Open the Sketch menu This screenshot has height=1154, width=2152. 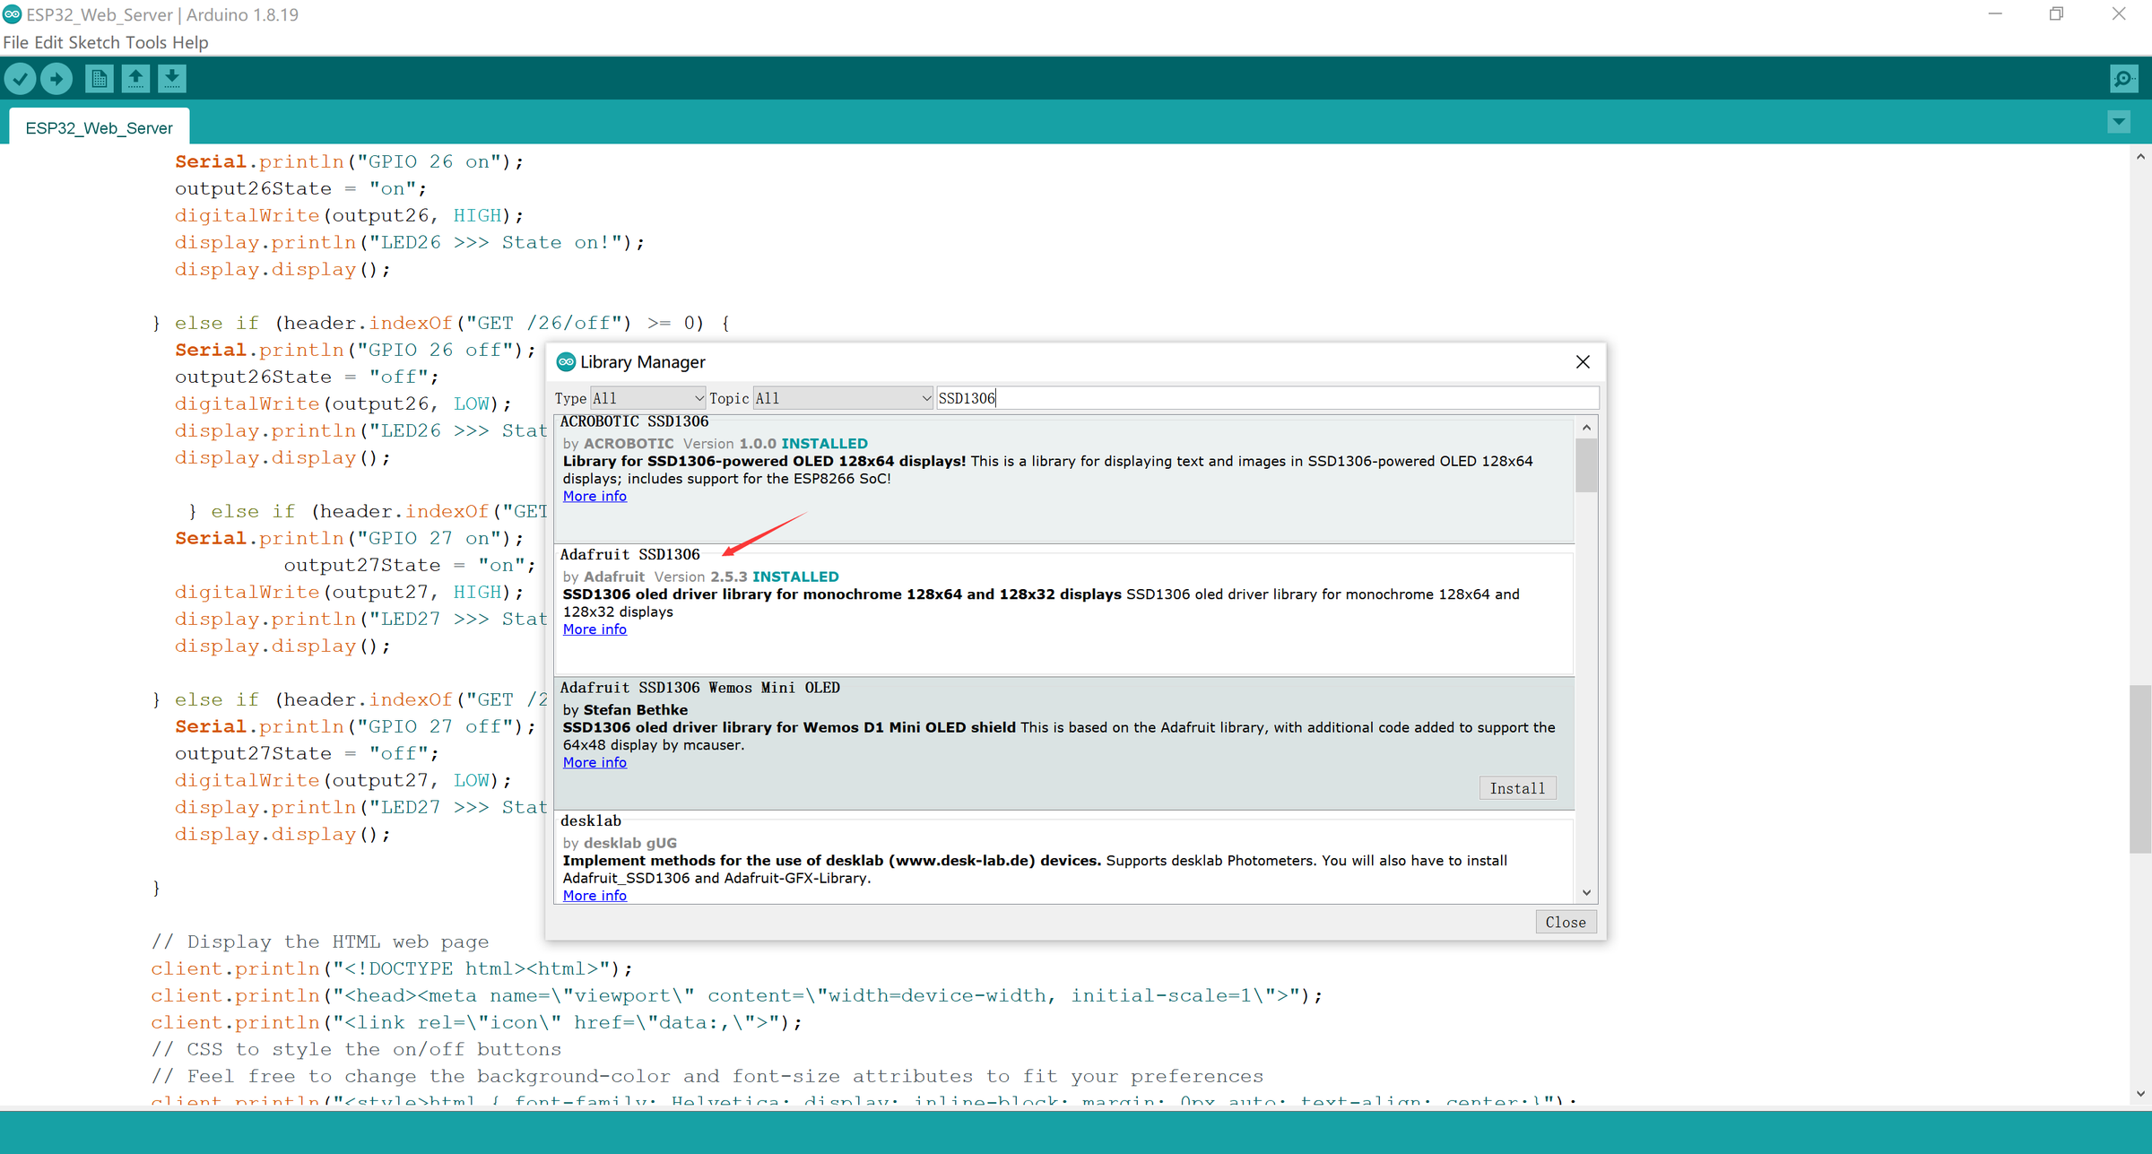point(93,42)
